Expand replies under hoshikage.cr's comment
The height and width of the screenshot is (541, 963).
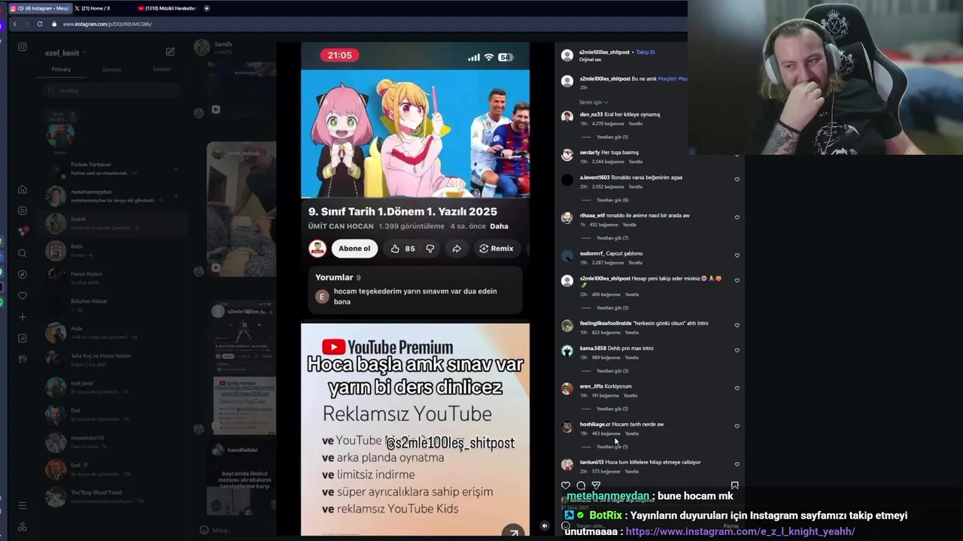[x=612, y=446]
